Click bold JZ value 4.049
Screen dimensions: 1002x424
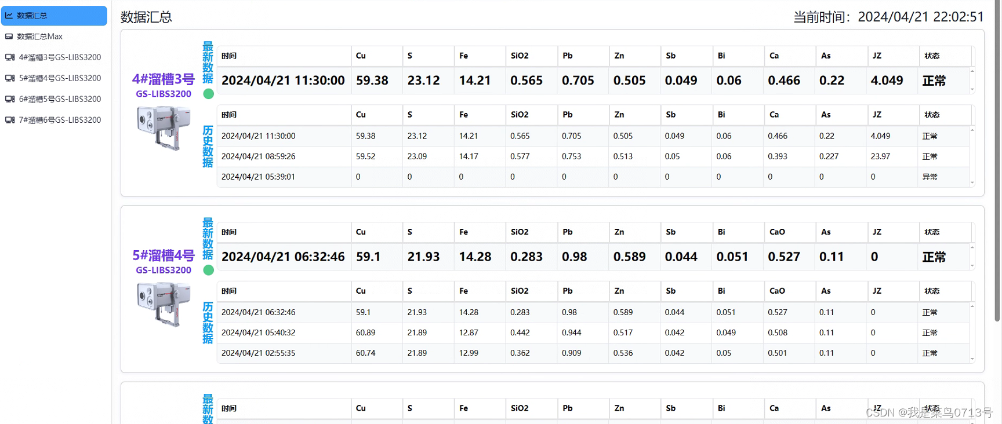(887, 81)
